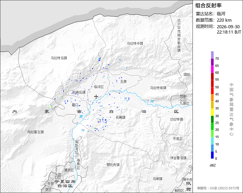Select the 0-5 dBZ dark blue swatch
This screenshot has width=243, height=193.
coord(212,155)
